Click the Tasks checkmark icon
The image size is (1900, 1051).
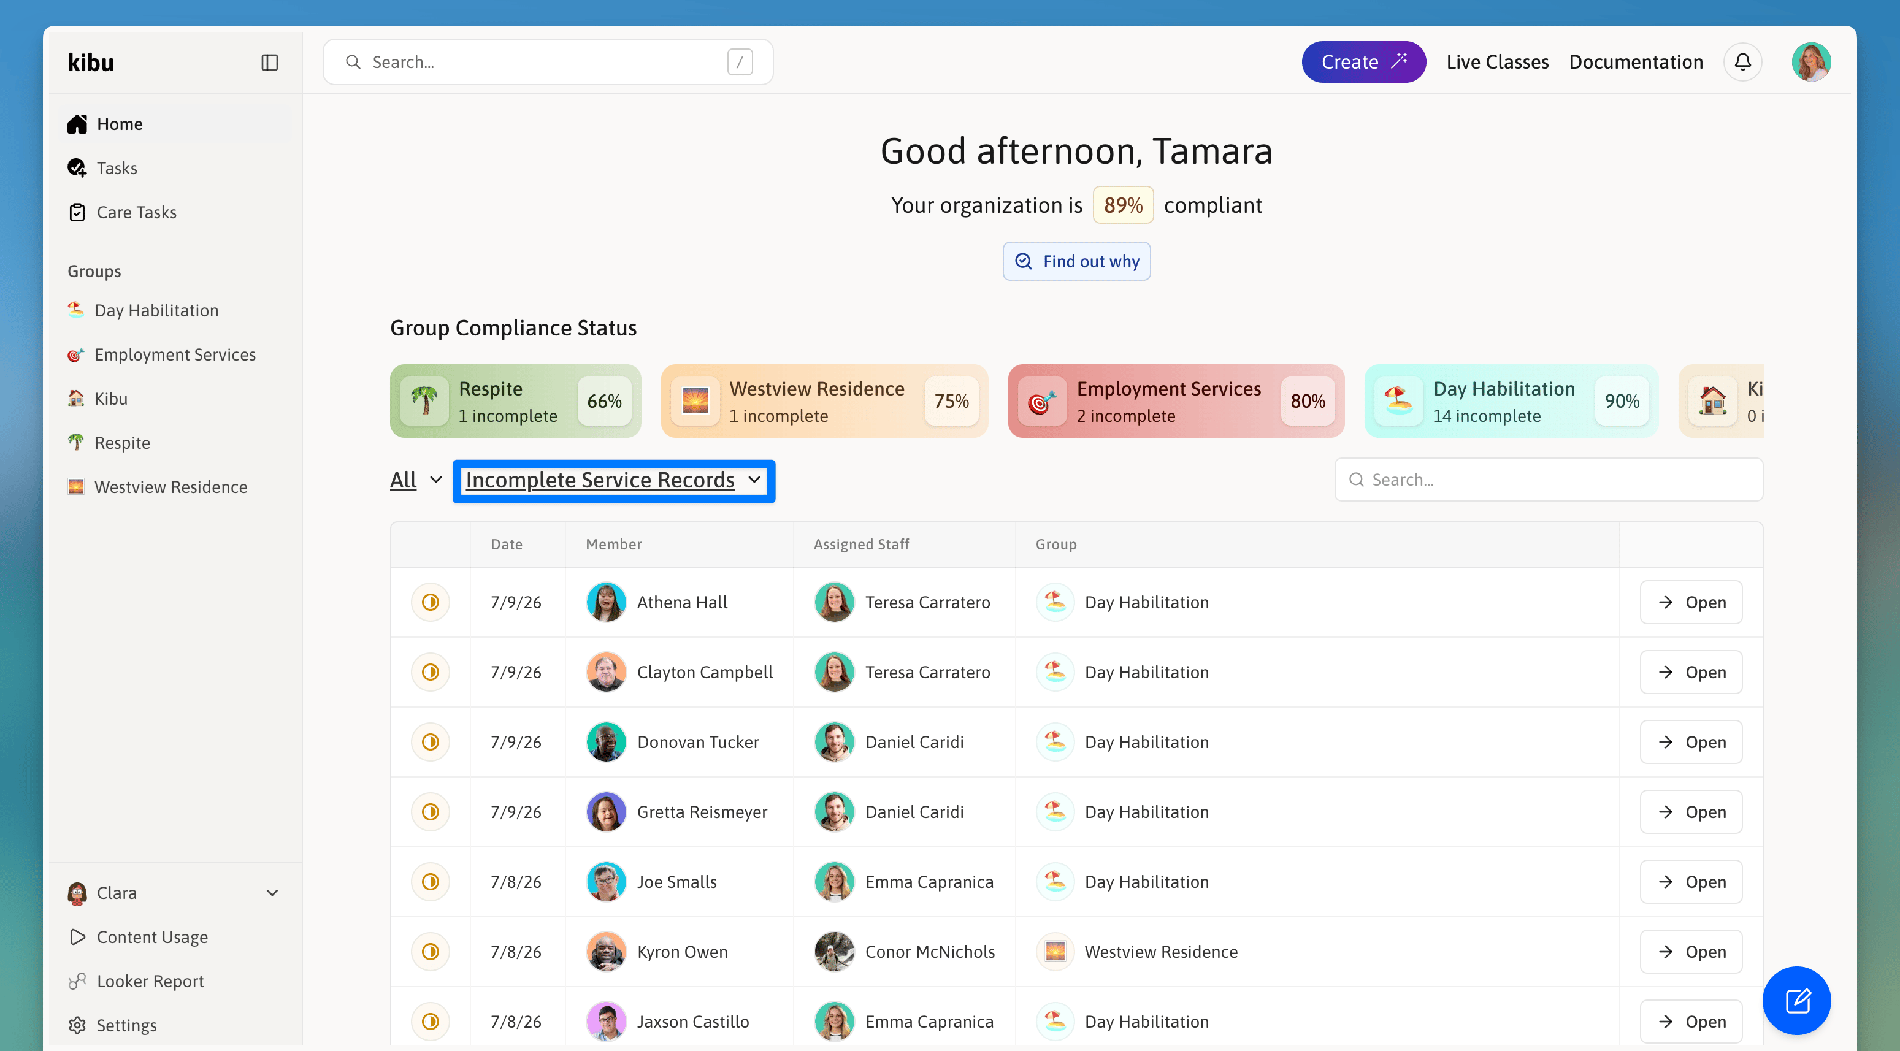[77, 168]
